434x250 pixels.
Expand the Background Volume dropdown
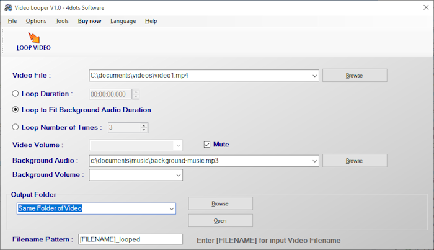(179, 175)
